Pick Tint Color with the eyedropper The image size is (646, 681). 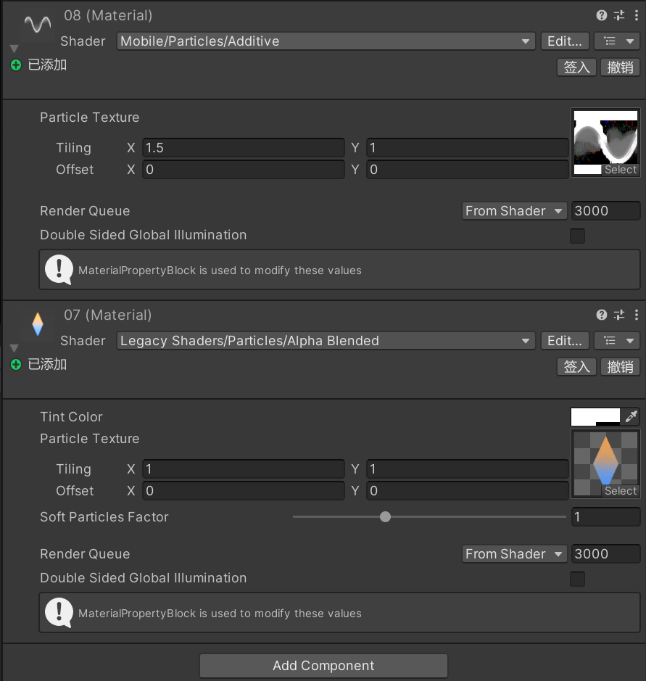(631, 417)
